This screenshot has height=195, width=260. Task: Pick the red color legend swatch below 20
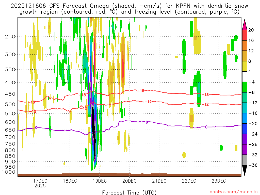[x=245, y=35]
